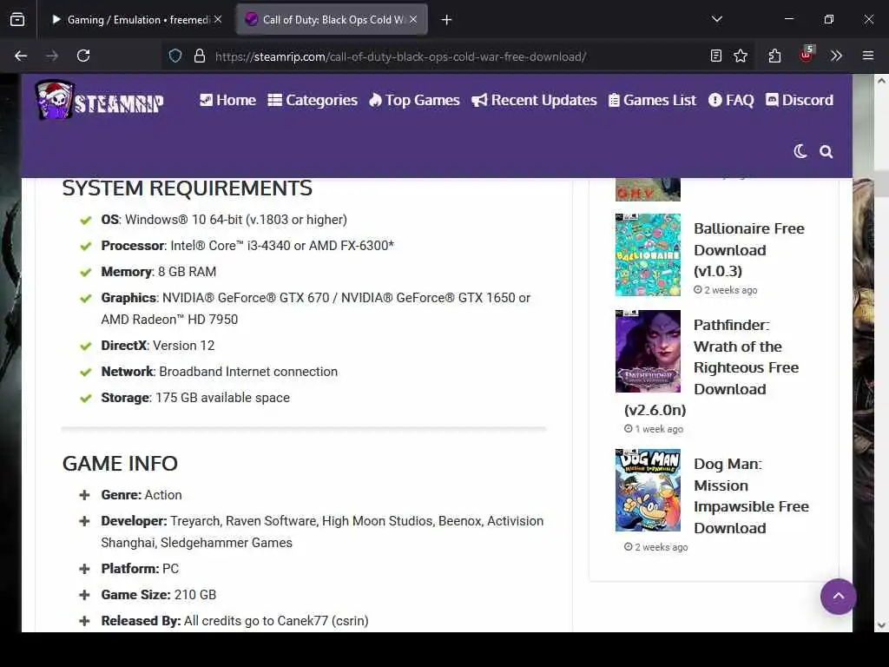Open the tracking protection shield icon
889x667 pixels.
click(x=175, y=56)
